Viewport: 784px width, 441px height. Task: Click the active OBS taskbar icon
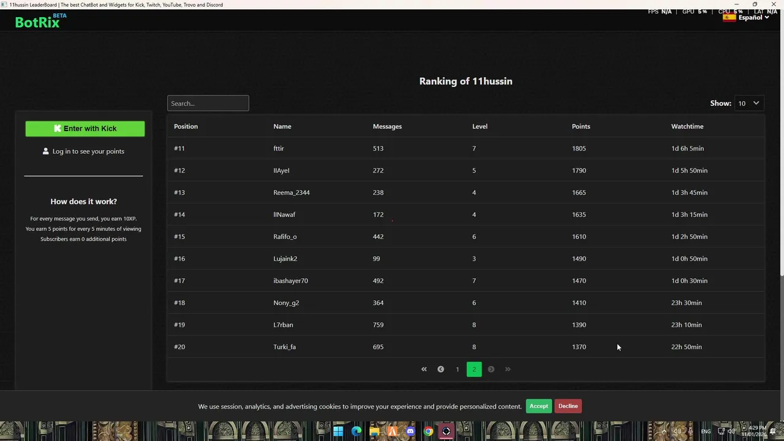447,431
